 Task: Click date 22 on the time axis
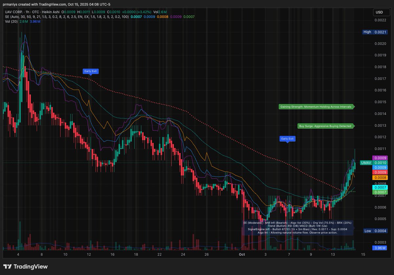click(x=160, y=254)
